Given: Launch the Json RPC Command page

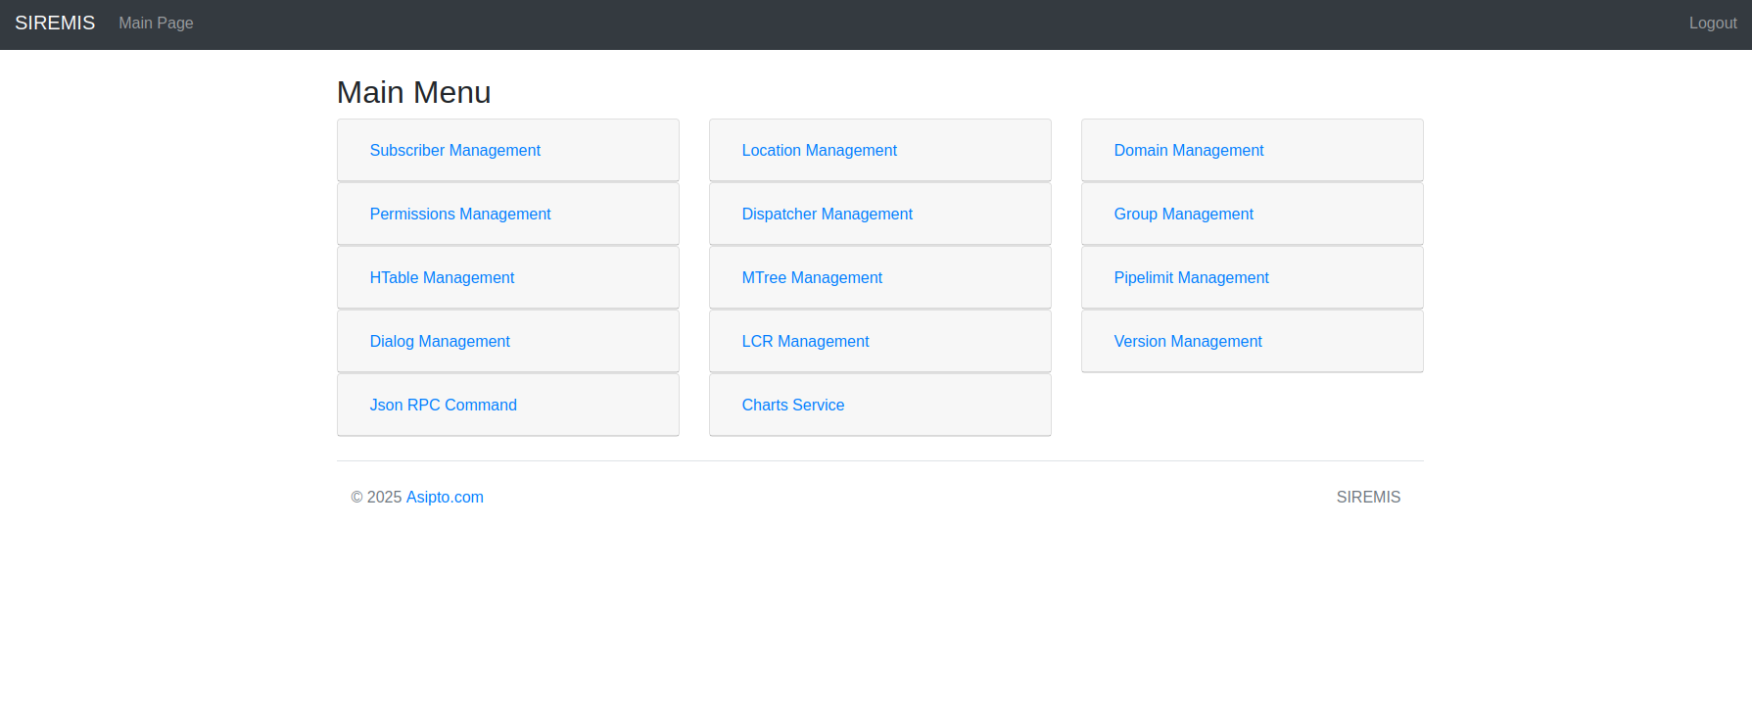Looking at the screenshot, I should (x=443, y=405).
